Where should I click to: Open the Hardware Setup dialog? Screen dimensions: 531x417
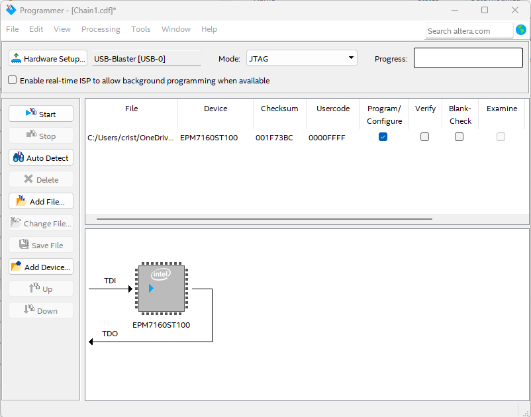click(x=48, y=59)
